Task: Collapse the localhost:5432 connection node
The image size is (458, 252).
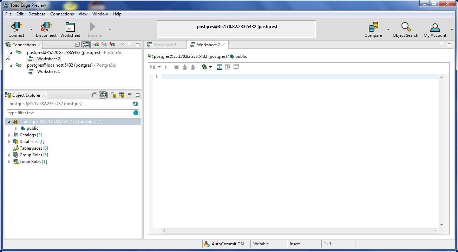Action: (x=11, y=66)
